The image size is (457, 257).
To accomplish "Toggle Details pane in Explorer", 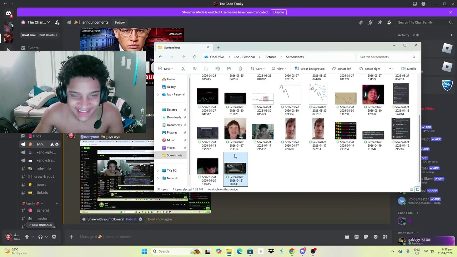I will click(x=408, y=69).
